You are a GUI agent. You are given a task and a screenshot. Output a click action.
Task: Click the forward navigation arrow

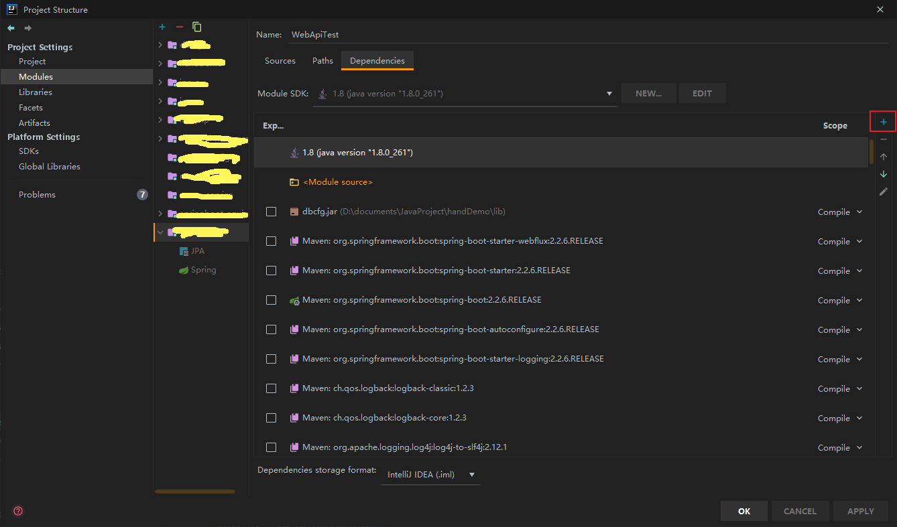point(27,28)
